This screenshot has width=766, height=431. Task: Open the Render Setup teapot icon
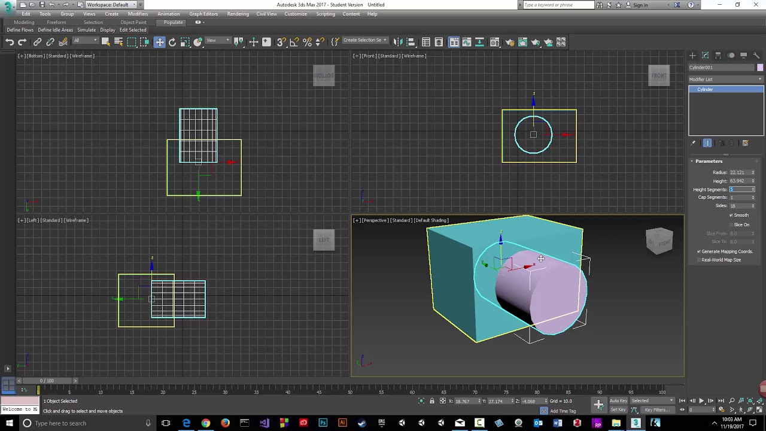(x=510, y=42)
